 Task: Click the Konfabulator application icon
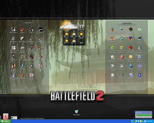pyautogui.click(x=122, y=29)
